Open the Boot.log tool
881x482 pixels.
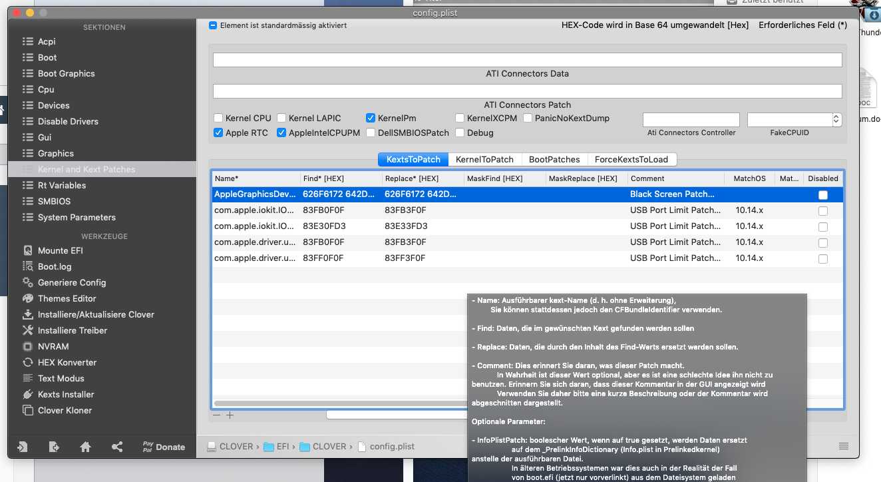(55, 266)
